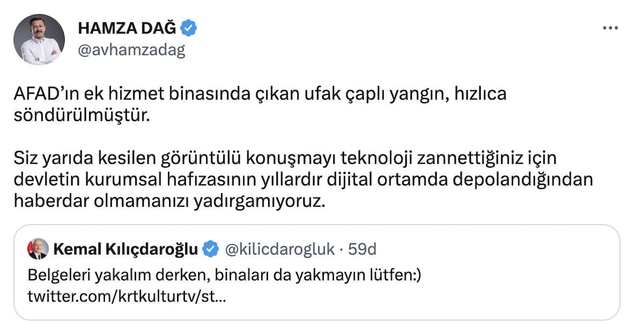Open the three-dot more options menu

(x=610, y=28)
